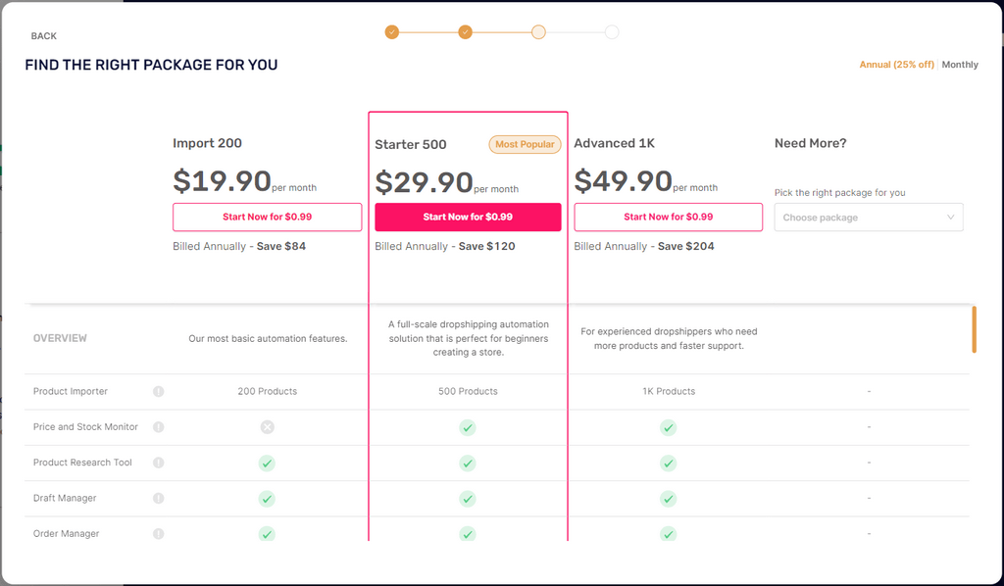This screenshot has height=586, width=1004.
Task: Start the Advanced 1K plan for $0.99
Action: coord(668,217)
